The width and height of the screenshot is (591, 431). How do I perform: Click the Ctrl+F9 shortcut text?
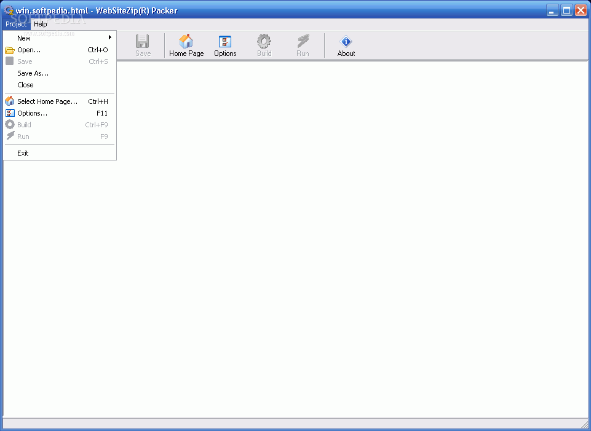97,125
